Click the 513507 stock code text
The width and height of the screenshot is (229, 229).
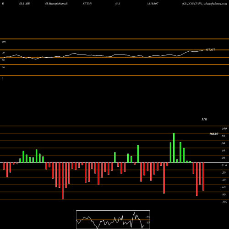click(x=153, y=4)
